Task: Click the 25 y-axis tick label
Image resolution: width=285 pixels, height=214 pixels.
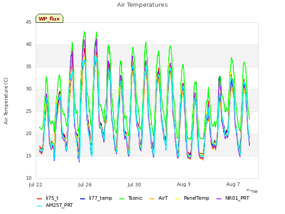Action: pos(28,111)
